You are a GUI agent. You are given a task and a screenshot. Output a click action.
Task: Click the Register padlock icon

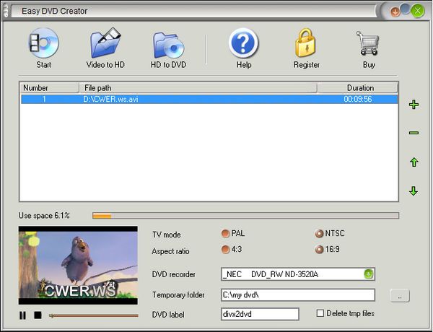coord(306,45)
